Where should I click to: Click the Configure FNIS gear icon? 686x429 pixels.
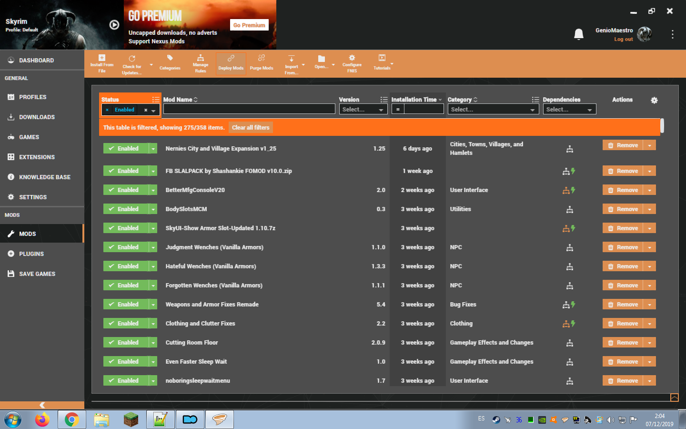[352, 58]
